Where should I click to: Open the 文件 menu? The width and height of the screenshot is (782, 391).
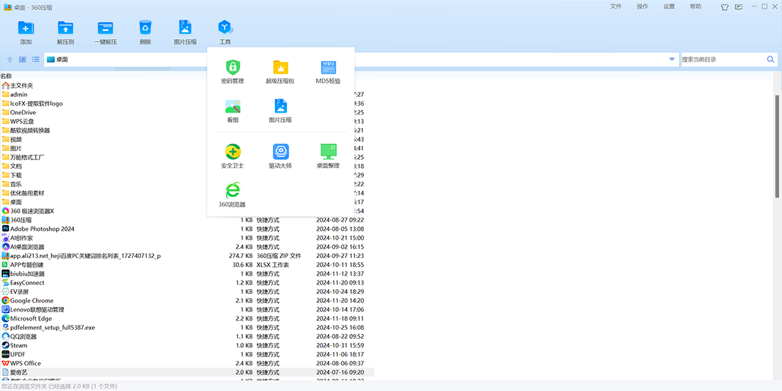(x=616, y=7)
